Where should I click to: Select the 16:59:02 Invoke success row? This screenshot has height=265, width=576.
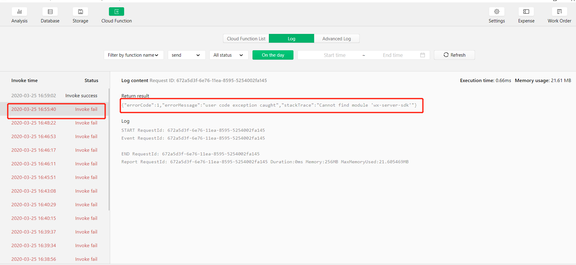click(54, 95)
